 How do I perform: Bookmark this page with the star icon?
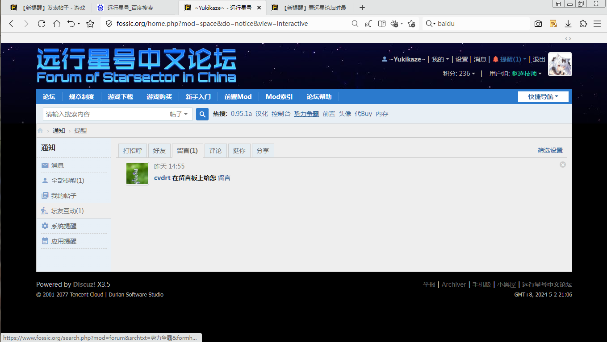pos(90,24)
